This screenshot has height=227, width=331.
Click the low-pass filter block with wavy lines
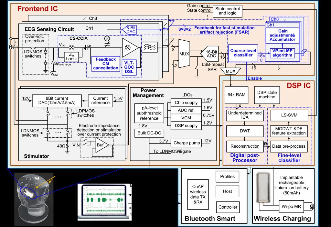click(150, 47)
